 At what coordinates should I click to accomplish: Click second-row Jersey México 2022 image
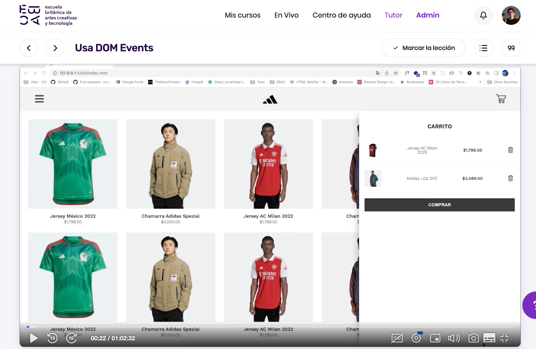[x=73, y=277]
